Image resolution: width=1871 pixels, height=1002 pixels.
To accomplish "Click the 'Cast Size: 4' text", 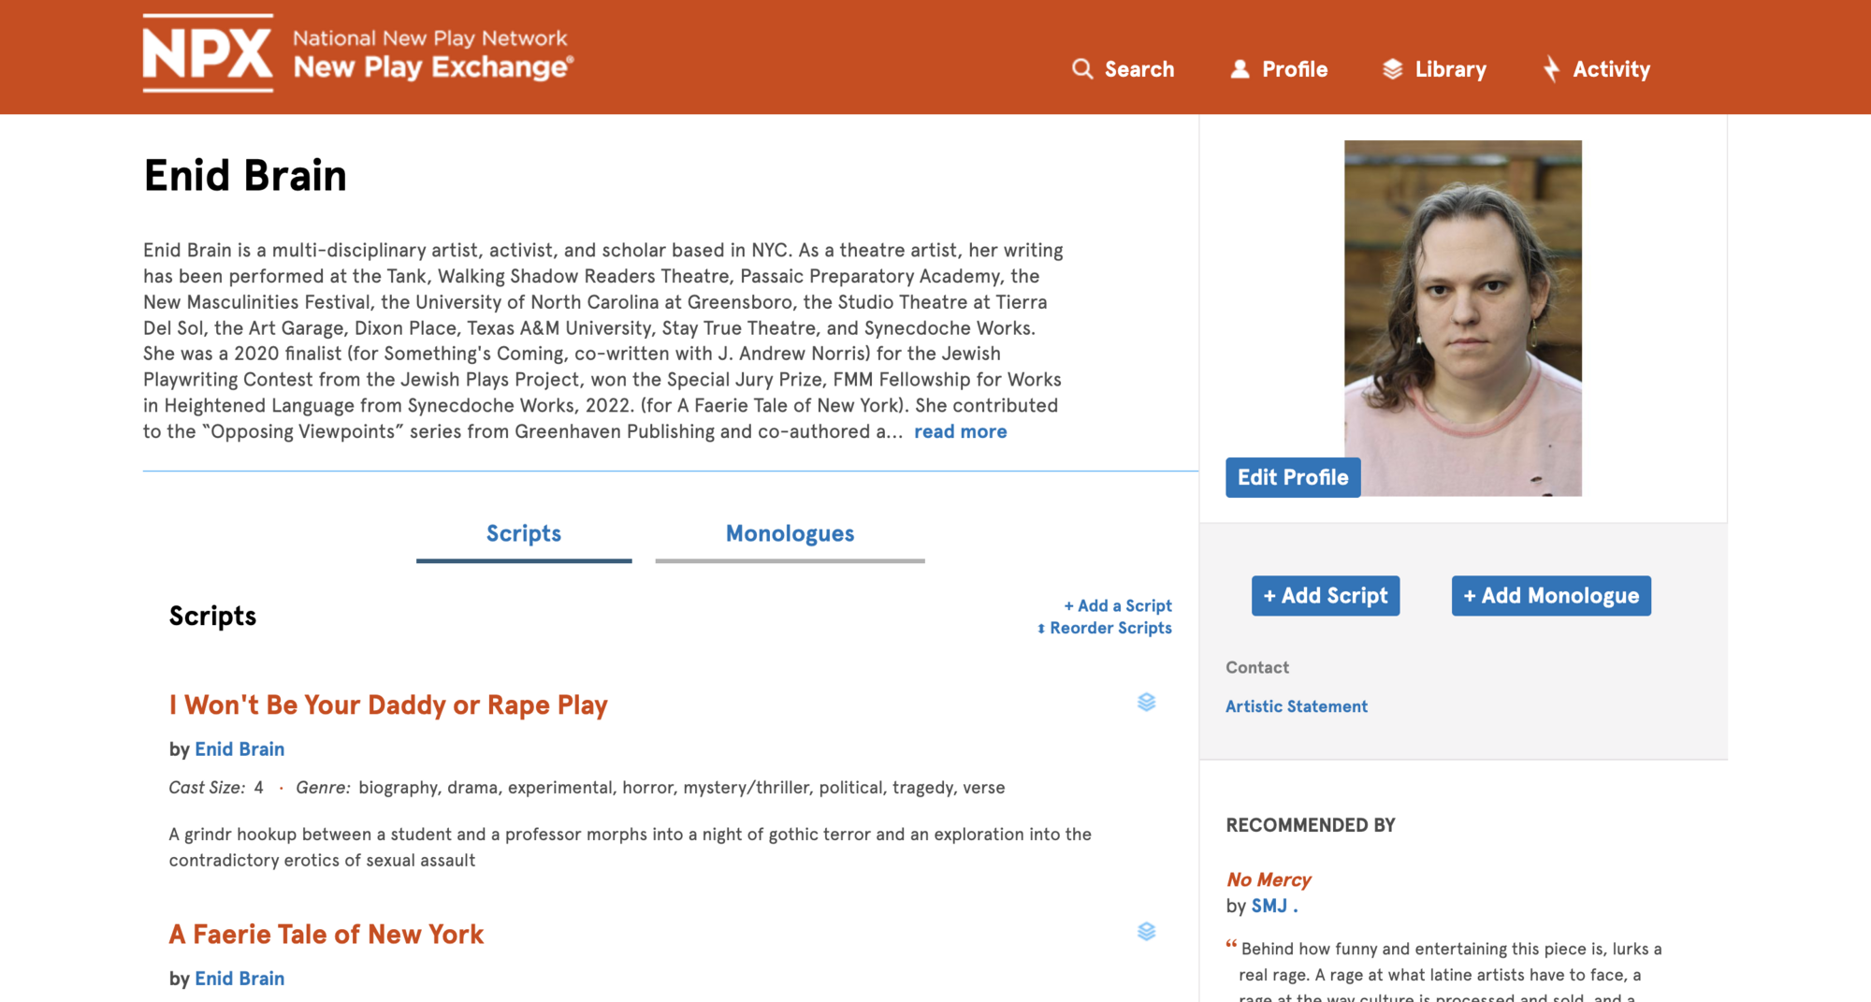I will point(216,788).
